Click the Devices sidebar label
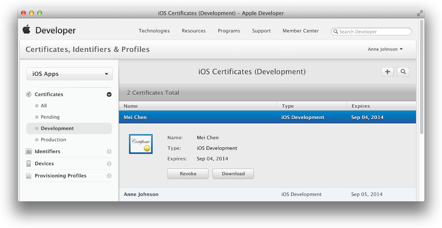The image size is (442, 228). (x=44, y=164)
